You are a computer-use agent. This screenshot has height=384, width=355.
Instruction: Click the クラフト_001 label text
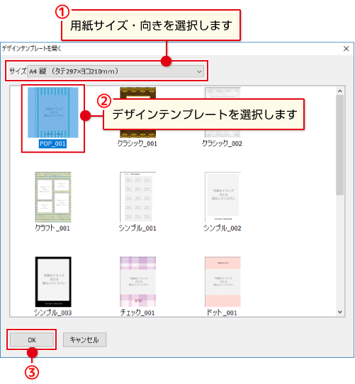pyautogui.click(x=52, y=228)
